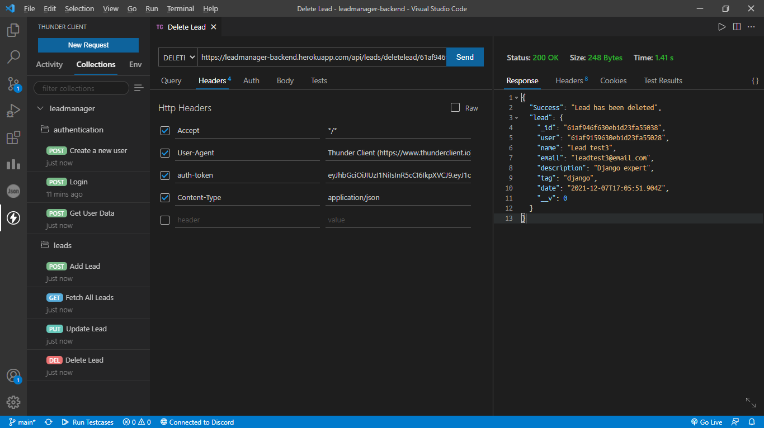This screenshot has height=428, width=764.
Task: Click the collections menu icon beside filter box
Action: (139, 88)
